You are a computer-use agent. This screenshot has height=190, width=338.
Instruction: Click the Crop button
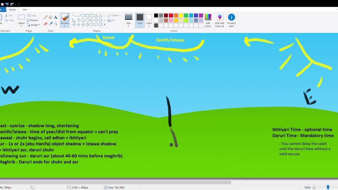tap(32, 16)
